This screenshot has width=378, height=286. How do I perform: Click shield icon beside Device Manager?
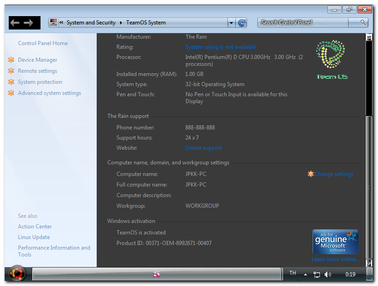(x=11, y=59)
